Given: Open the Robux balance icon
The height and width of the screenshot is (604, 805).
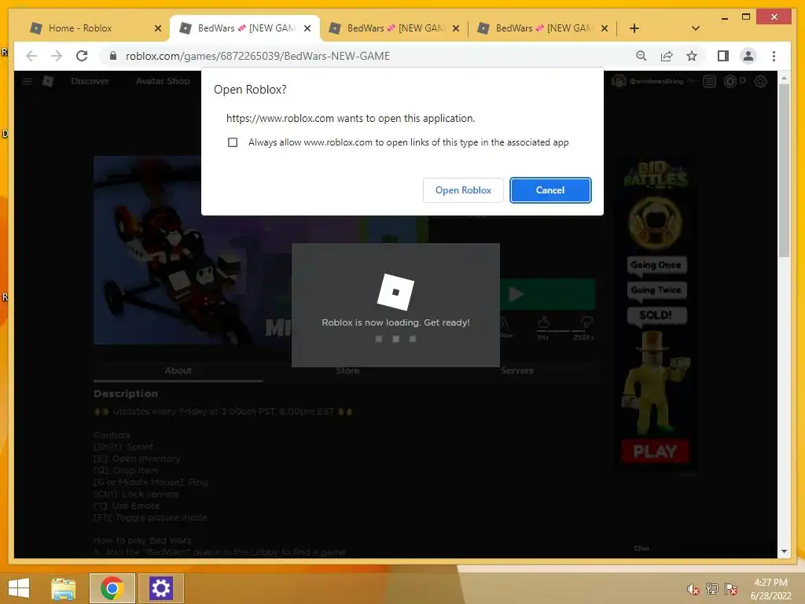Looking at the screenshot, I should pyautogui.click(x=730, y=81).
